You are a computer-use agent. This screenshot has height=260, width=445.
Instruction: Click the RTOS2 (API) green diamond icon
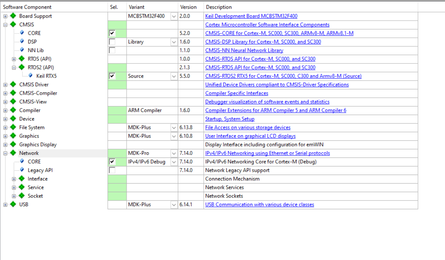click(22, 67)
